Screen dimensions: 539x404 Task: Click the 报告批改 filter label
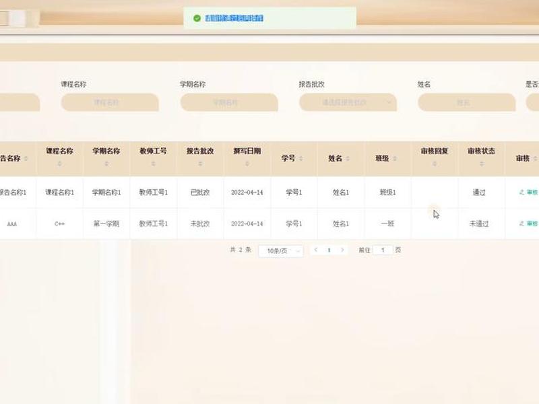[311, 84]
